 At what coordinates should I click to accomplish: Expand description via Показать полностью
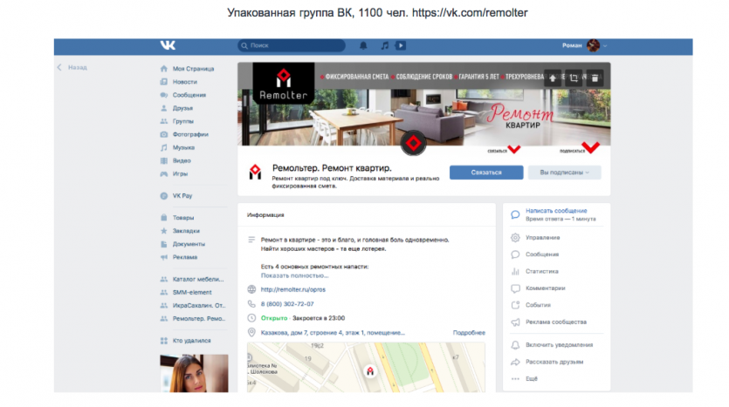(x=292, y=275)
